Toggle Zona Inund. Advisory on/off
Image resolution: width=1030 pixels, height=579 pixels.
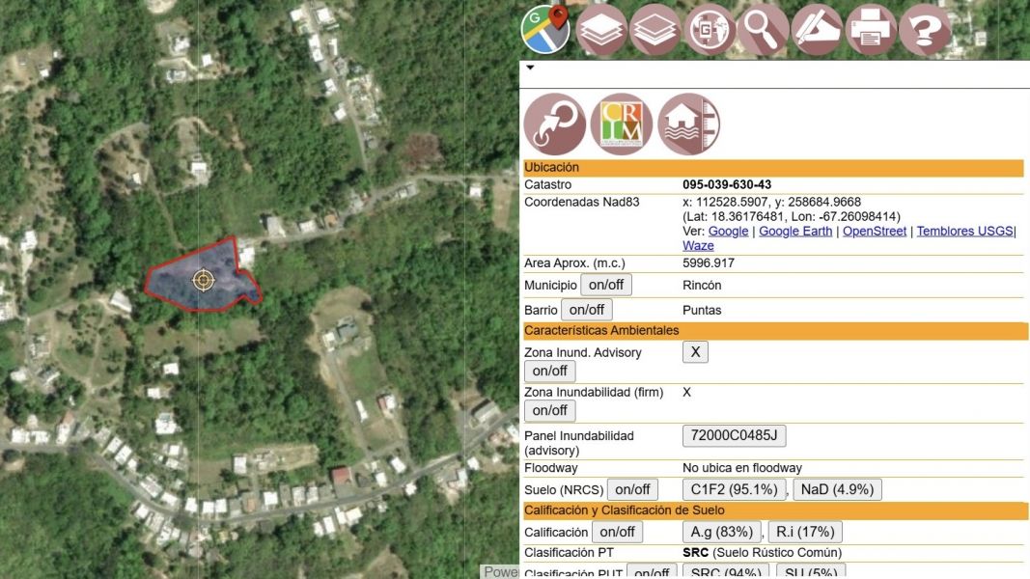(x=550, y=371)
